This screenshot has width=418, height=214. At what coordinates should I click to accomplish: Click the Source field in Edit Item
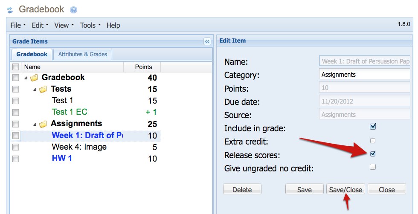tap(364, 114)
